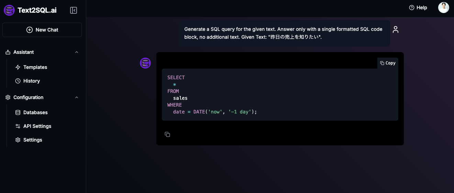Copy the response using bottom copy icon

click(167, 134)
